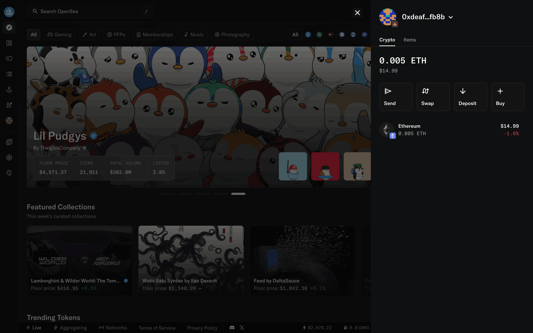The height and width of the screenshot is (333, 533).
Task: Switch to the Items tab
Action: pos(409,40)
